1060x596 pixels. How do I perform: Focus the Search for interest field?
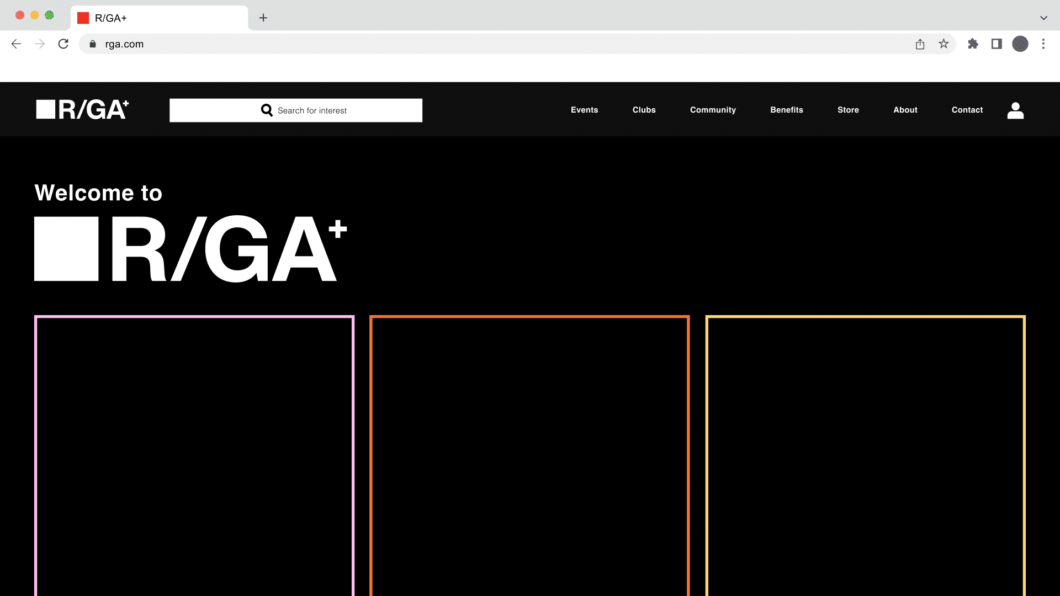click(x=296, y=110)
